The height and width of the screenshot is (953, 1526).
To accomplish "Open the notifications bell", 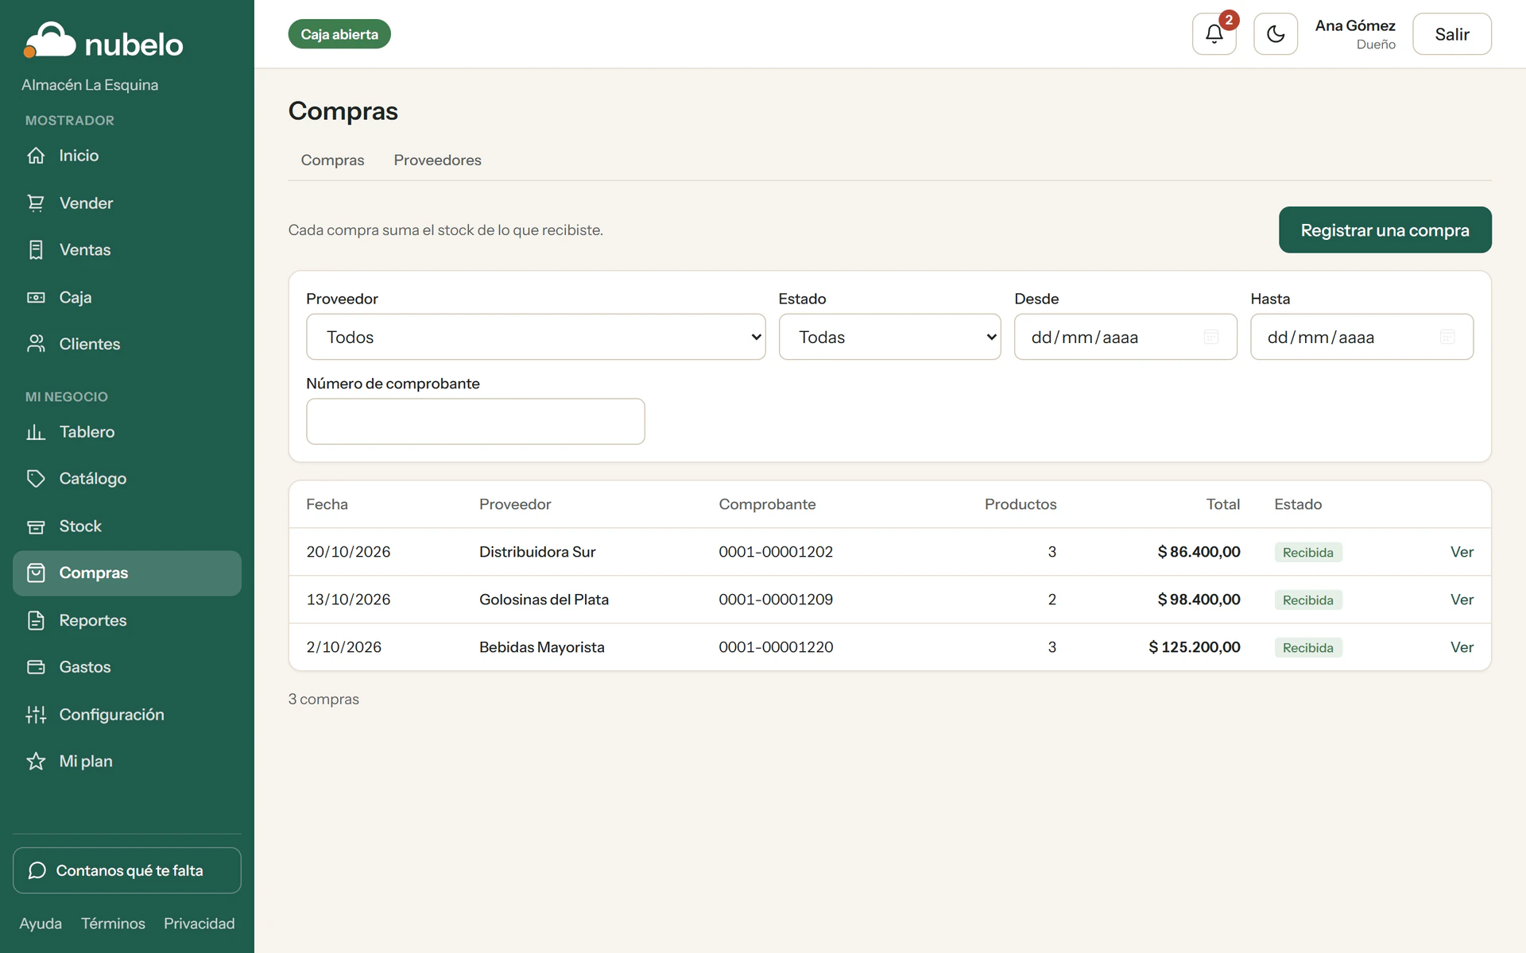I will click(1214, 34).
